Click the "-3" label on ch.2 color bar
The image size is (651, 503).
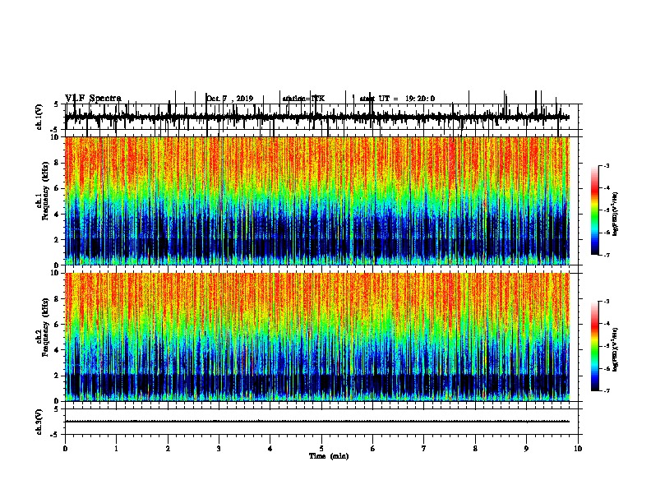(607, 302)
